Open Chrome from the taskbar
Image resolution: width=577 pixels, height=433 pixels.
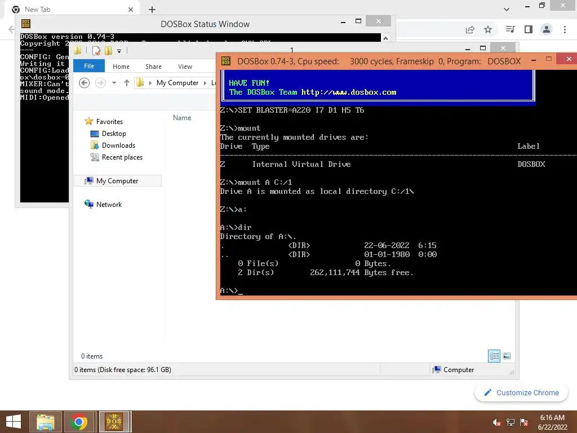click(79, 422)
